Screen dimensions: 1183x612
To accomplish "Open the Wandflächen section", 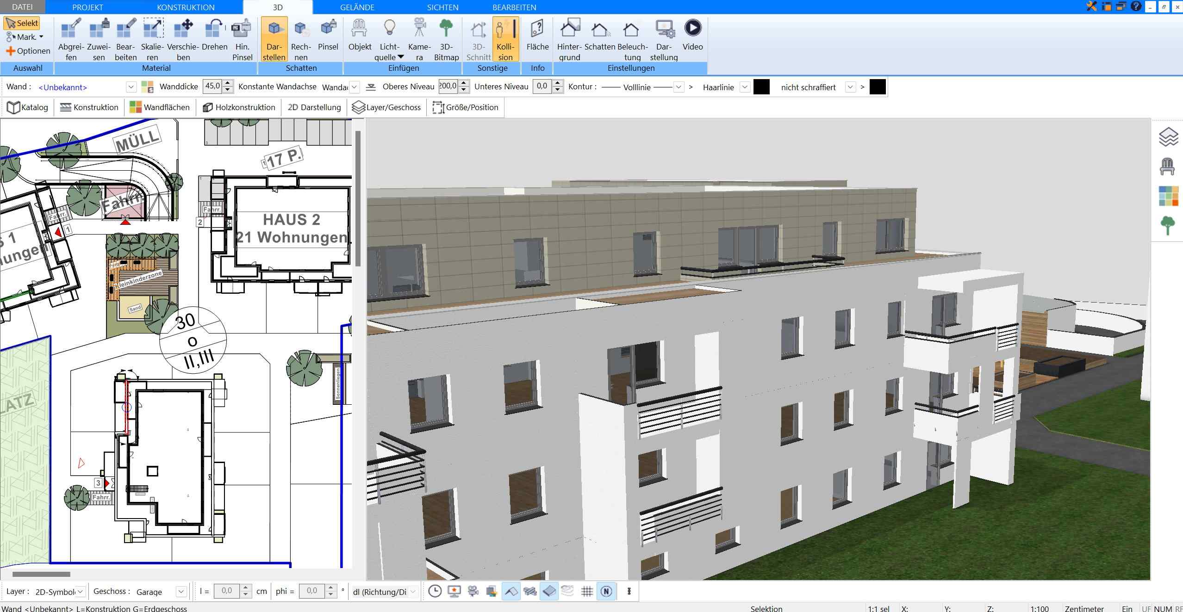I will pos(160,107).
